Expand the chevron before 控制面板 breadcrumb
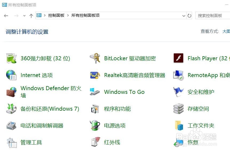Screen dimensions: 230x152 pyautogui.click(x=45, y=15)
